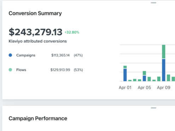
Task: Select the blue Campaigns legend dot
Action: 10,55
